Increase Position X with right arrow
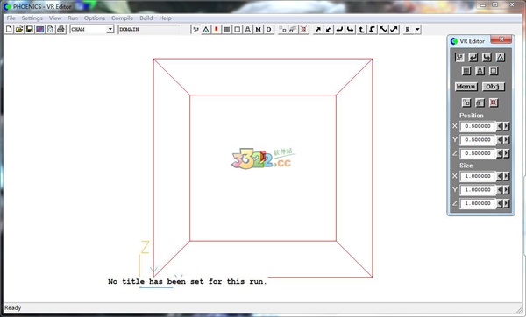The height and width of the screenshot is (317, 526). (506, 126)
